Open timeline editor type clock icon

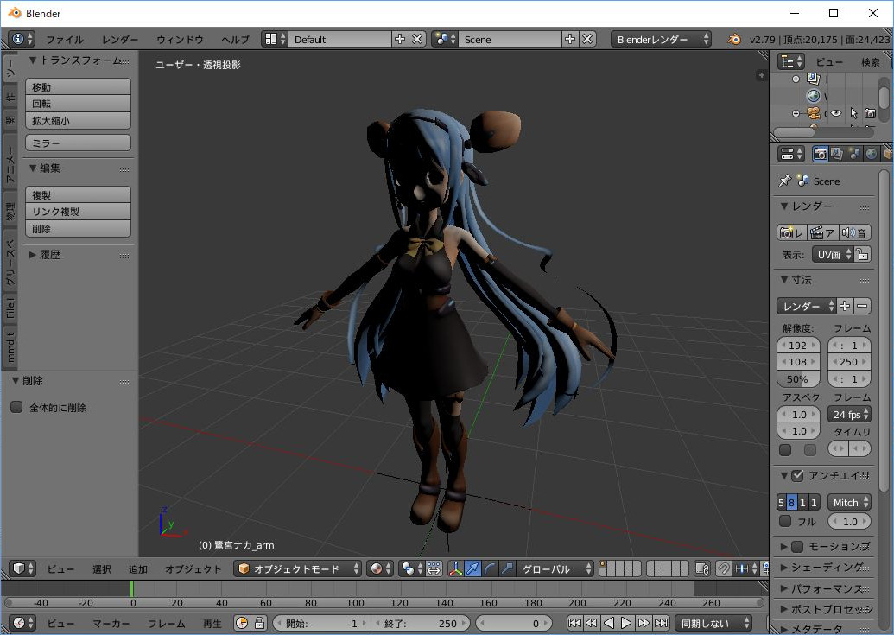click(23, 623)
